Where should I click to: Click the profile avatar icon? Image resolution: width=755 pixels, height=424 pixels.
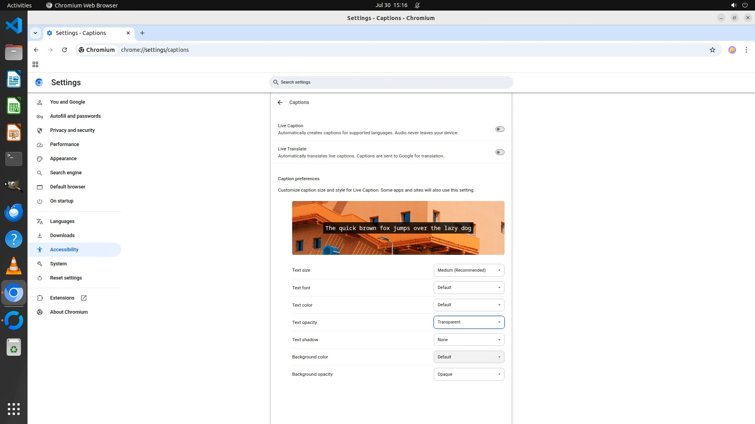[x=732, y=50]
